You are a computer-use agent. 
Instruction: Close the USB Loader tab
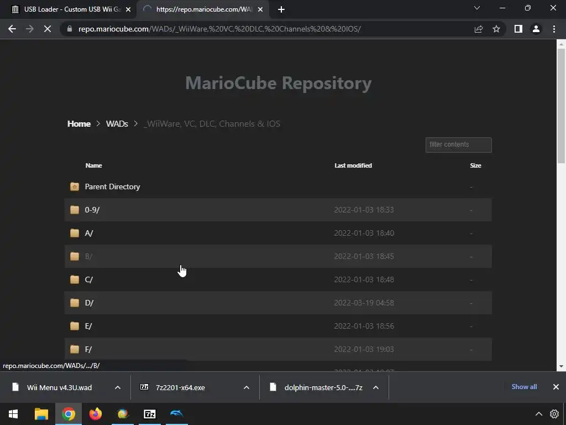point(128,9)
